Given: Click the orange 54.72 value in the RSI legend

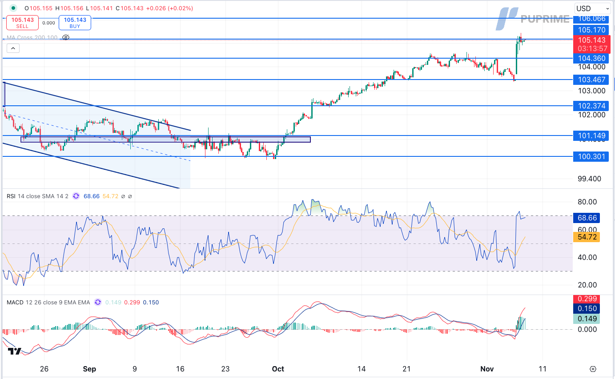Looking at the screenshot, I should click(110, 196).
